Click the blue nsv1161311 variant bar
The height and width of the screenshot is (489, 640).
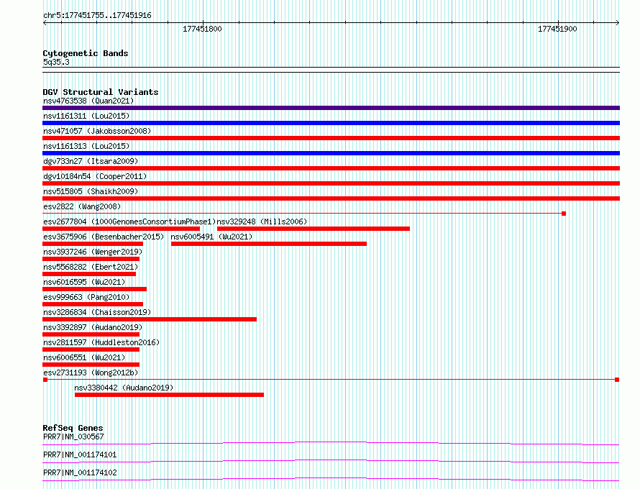point(331,123)
